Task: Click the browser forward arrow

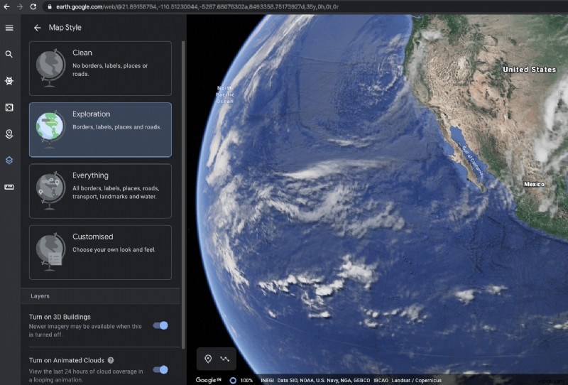Action: (x=20, y=6)
